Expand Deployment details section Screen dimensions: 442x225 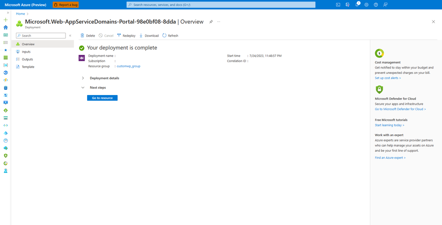point(83,78)
